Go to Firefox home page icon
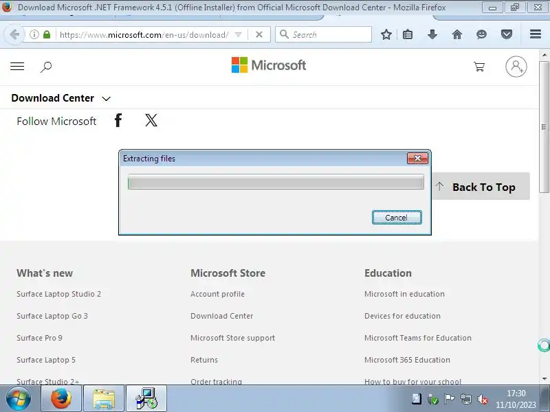This screenshot has height=412, width=550. coord(457,34)
